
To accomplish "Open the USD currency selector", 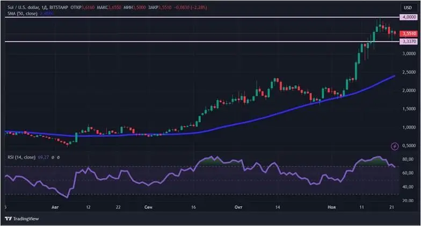I will coord(407,7).
